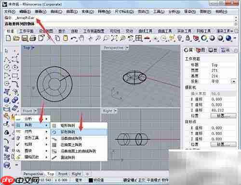241x185 pixels.
Task: Click the blue globe render icon
Action: click(228, 38)
